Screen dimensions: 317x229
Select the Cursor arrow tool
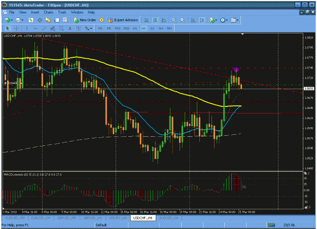[8, 28]
